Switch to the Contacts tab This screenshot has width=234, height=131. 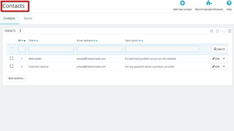pos(9,18)
